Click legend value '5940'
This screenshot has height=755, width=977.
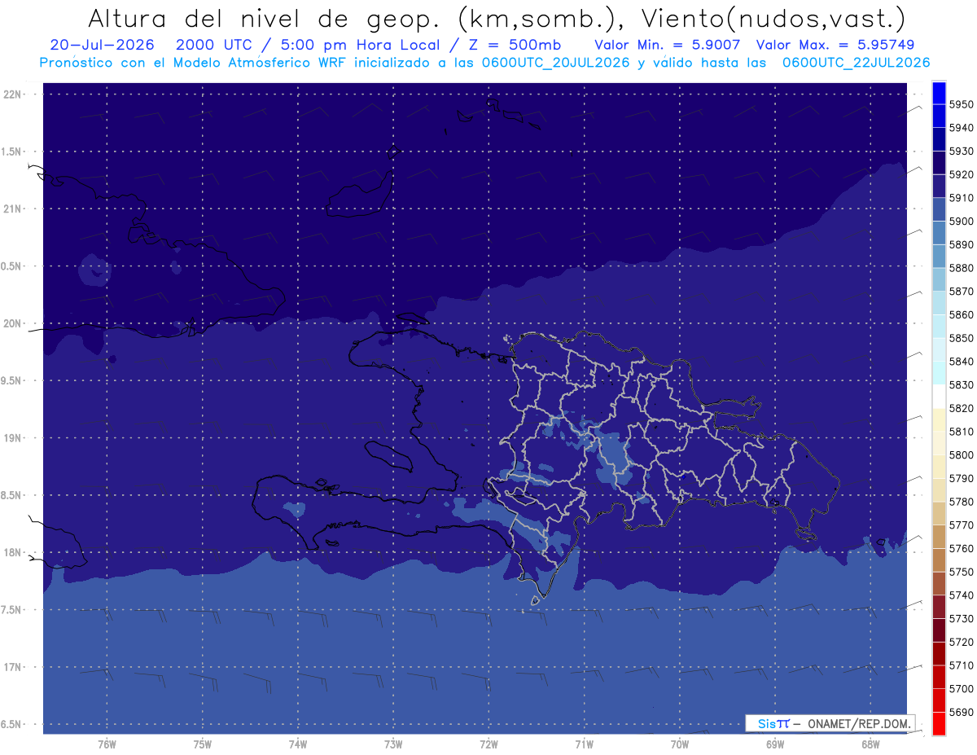coord(962,128)
